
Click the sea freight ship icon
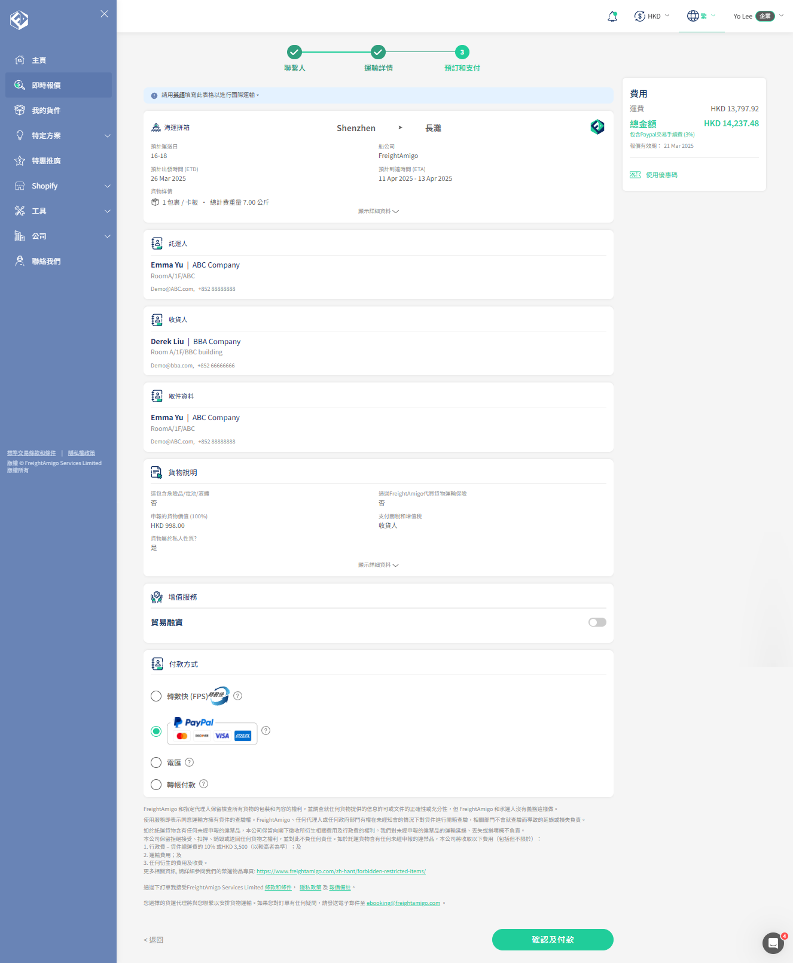coord(156,127)
